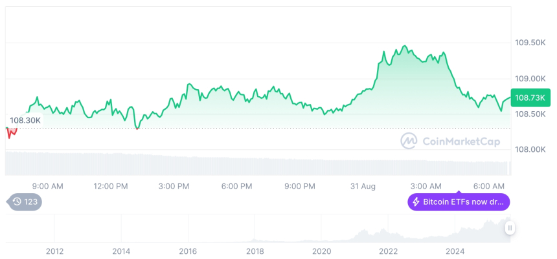557x259 pixels.
Task: Click the green 108.73K current price label
Action: pos(530,98)
